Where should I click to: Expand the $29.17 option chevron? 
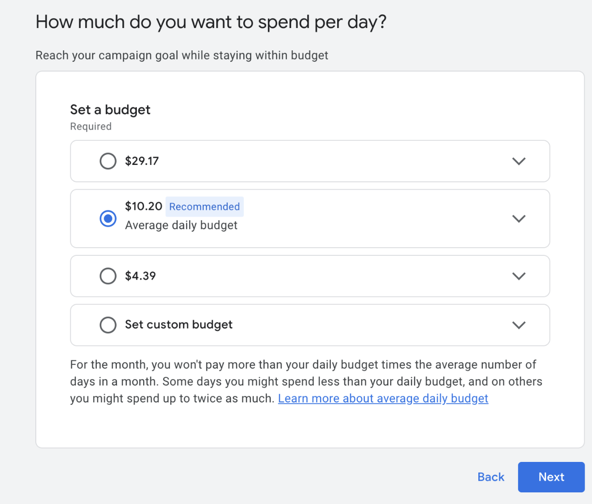click(518, 161)
